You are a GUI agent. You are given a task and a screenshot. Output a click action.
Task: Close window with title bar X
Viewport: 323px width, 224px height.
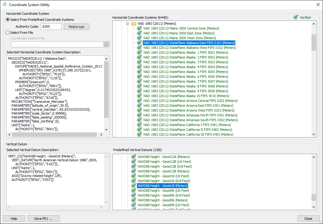[318, 5]
